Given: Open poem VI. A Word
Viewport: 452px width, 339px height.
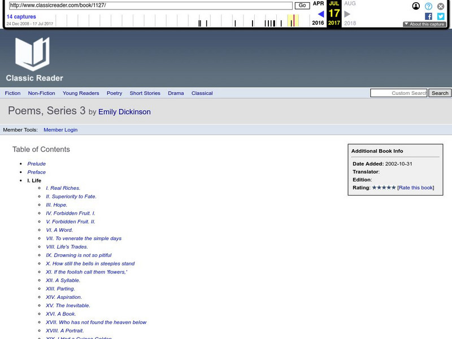Looking at the screenshot, I should [x=59, y=230].
